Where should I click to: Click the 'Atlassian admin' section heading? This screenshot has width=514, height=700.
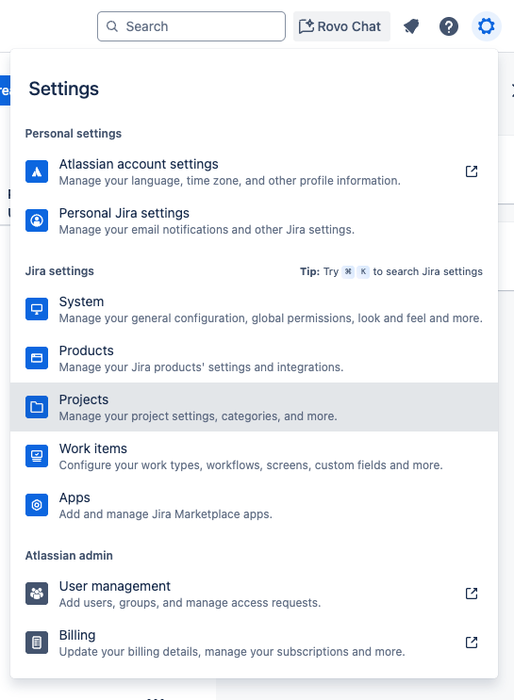(69, 555)
